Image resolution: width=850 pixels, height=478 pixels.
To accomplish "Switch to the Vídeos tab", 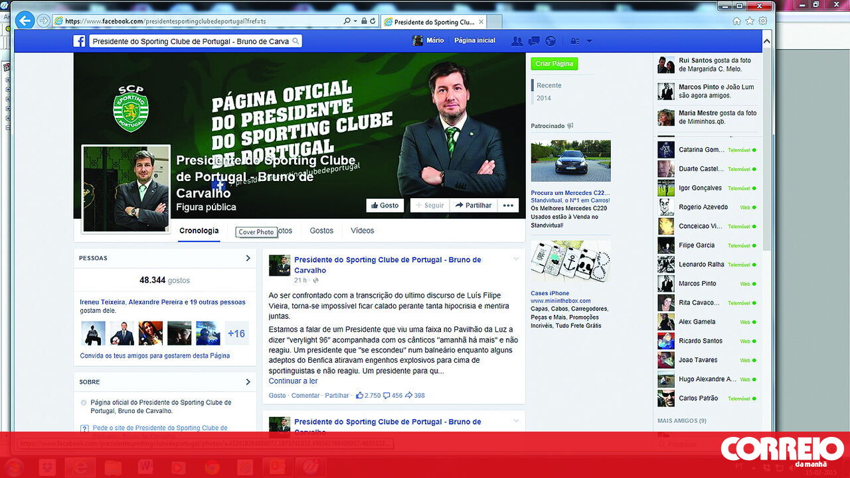I will click(x=362, y=231).
